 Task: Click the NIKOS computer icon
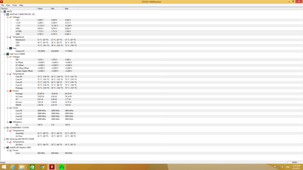(5, 12)
